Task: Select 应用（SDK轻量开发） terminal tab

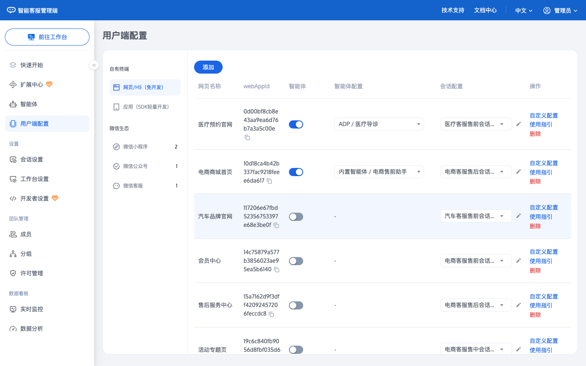Action: click(145, 107)
